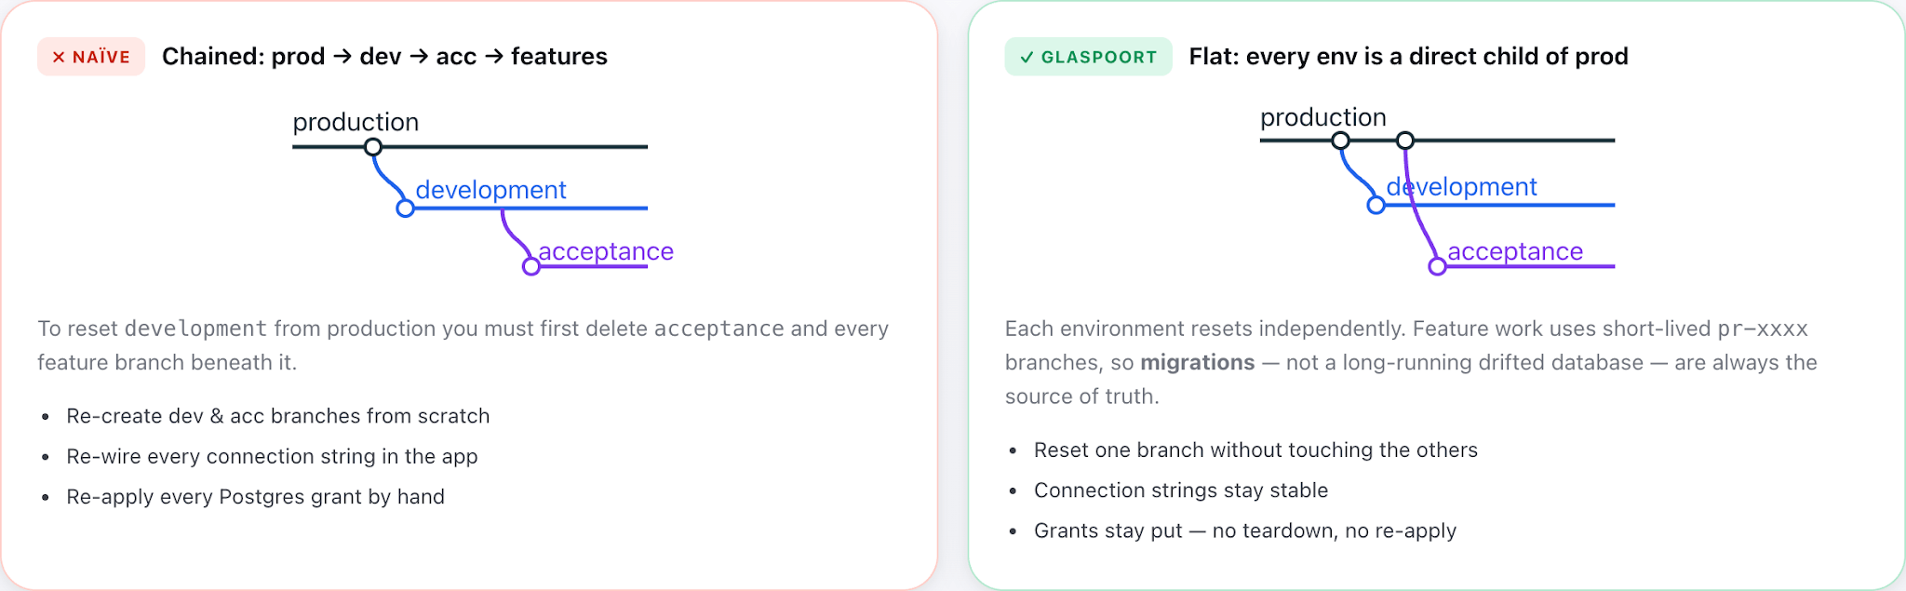This screenshot has height=591, width=1906.
Task: Click the pr-xxxx code text
Action: pyautogui.click(x=1763, y=329)
